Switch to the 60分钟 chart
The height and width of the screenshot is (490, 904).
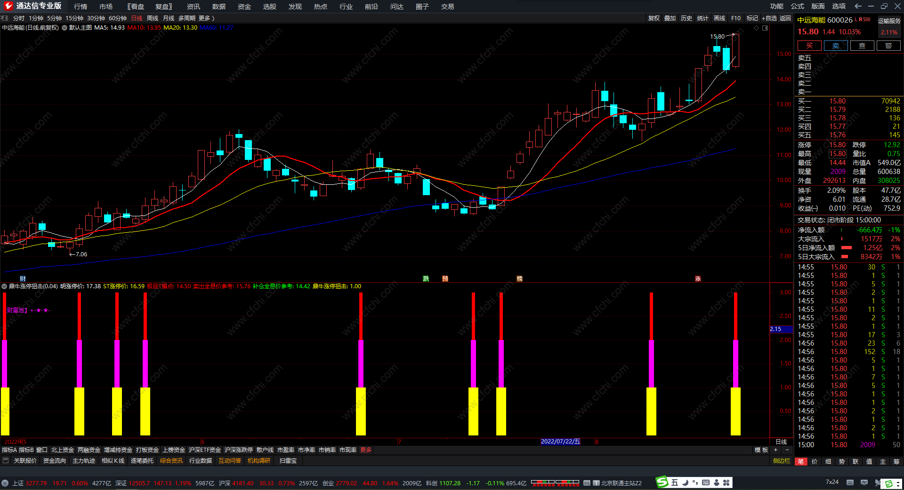[x=118, y=18]
